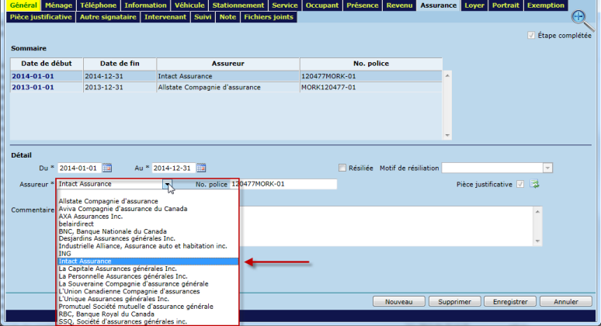Screen dimensions: 601x326
Task: Switch to the Véhicule tab
Action: [x=188, y=5]
